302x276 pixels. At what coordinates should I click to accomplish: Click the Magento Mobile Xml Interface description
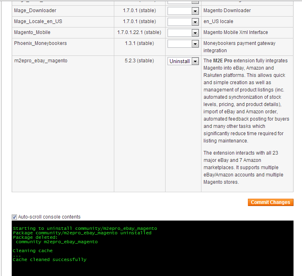(235, 32)
